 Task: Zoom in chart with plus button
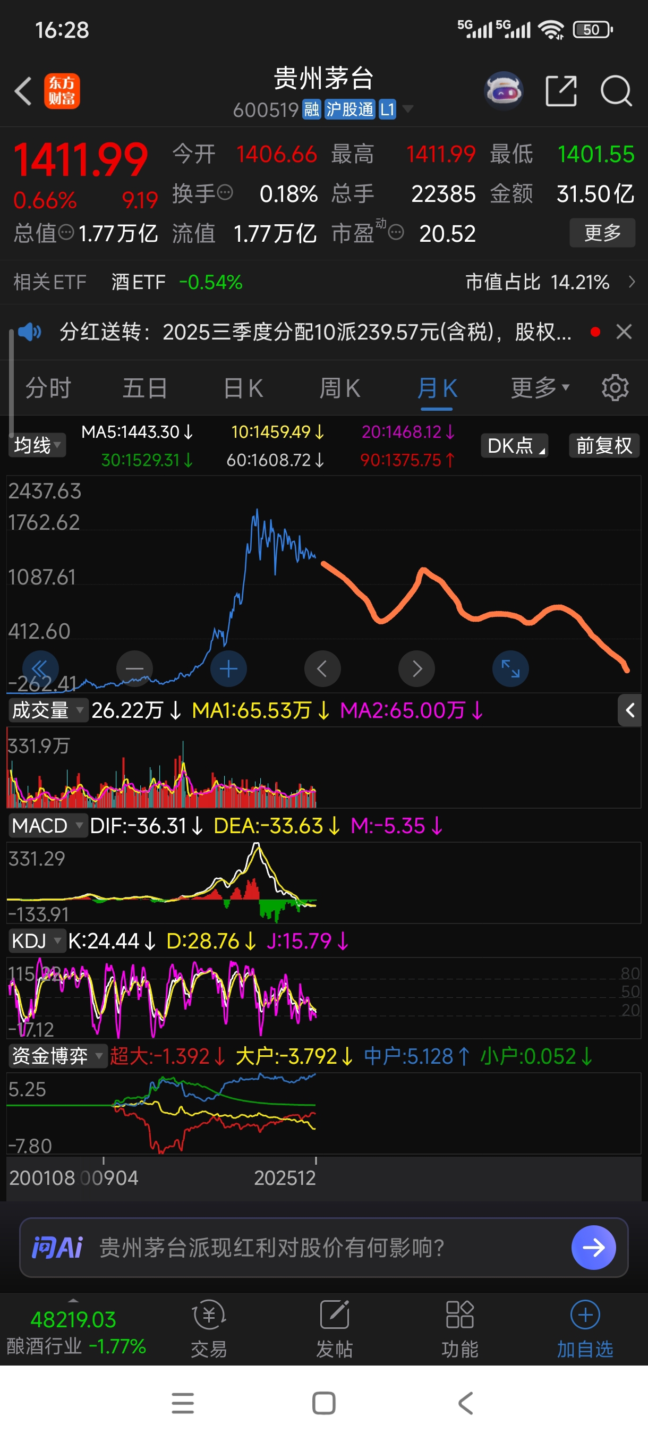(x=228, y=668)
